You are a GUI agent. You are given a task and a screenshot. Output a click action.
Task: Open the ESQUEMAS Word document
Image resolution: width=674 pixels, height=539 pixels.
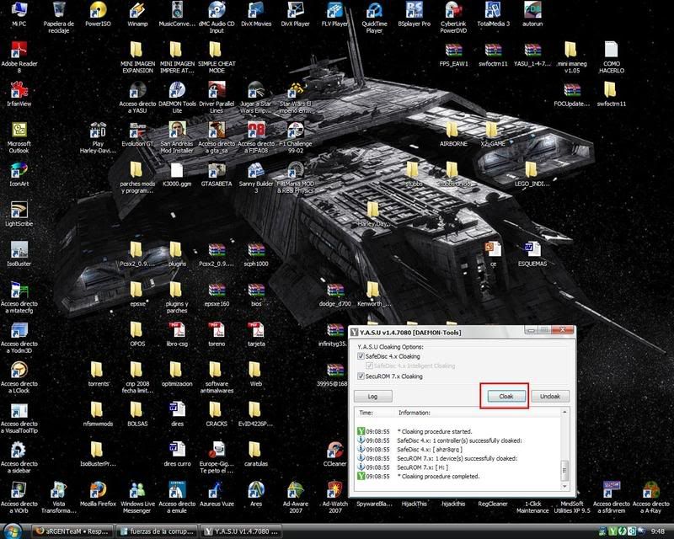(532, 253)
